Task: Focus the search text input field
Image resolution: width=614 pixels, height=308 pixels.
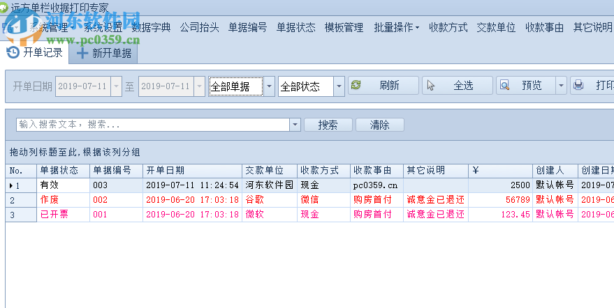Action: (x=153, y=125)
